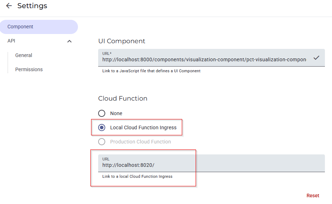Click the "None" option label text
Image resolution: width=332 pixels, height=204 pixels.
tap(116, 113)
